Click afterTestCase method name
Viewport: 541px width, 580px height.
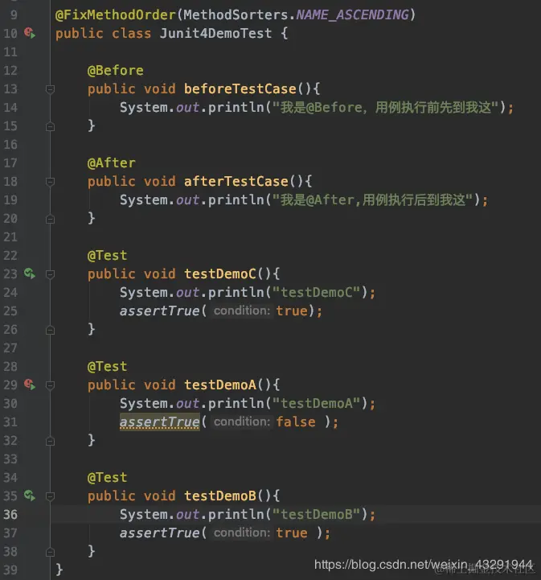[236, 181]
